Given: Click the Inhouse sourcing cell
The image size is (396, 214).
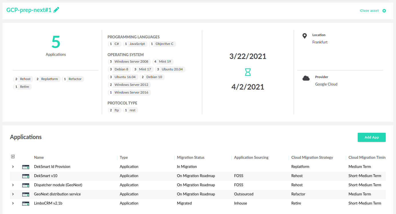Looking at the screenshot, I should click(241, 203).
